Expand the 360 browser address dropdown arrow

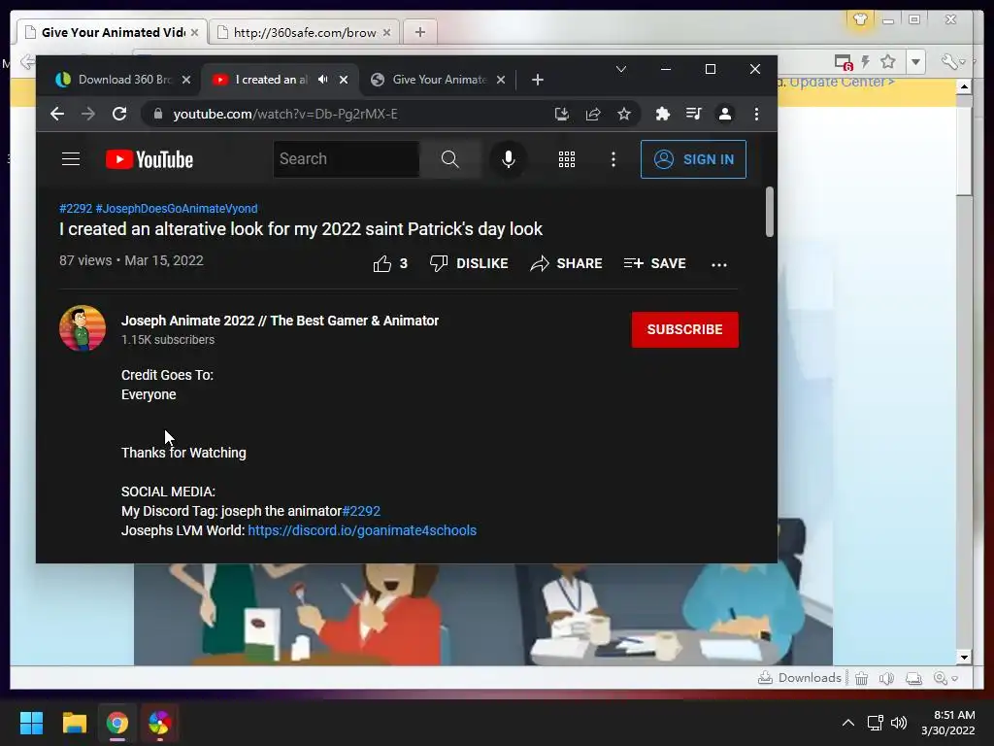[x=916, y=62]
